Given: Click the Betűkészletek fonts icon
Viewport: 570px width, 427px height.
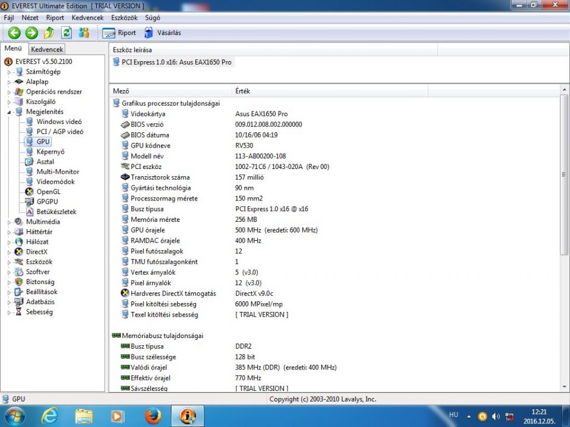Looking at the screenshot, I should tap(30, 212).
